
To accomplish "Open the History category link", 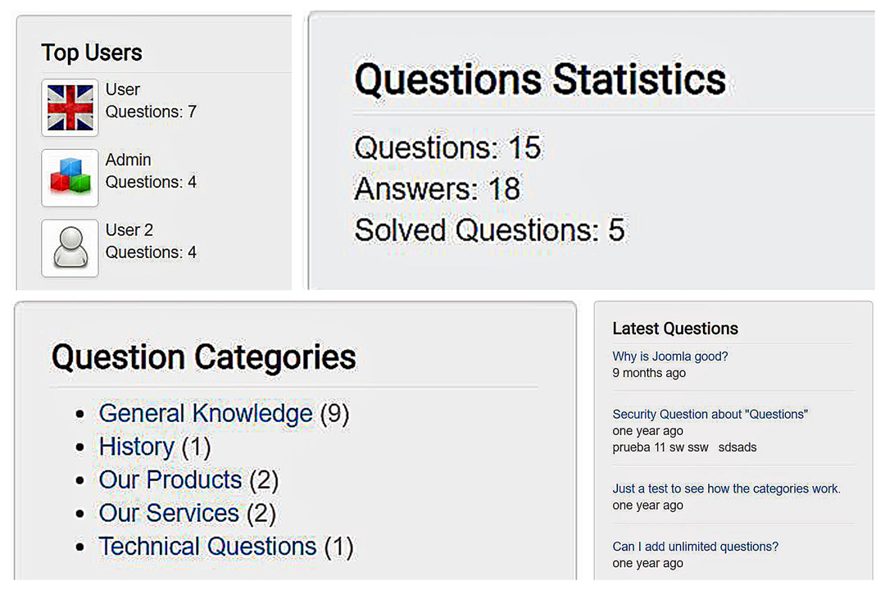I will pyautogui.click(x=137, y=447).
